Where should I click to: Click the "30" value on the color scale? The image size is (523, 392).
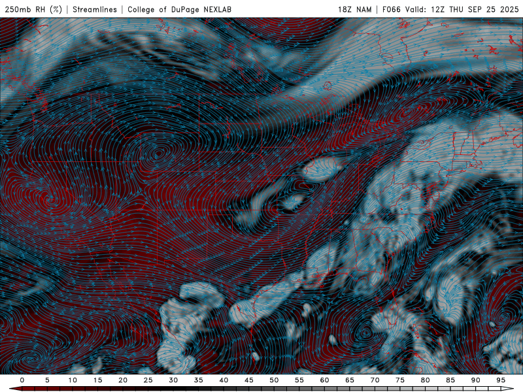point(173,380)
